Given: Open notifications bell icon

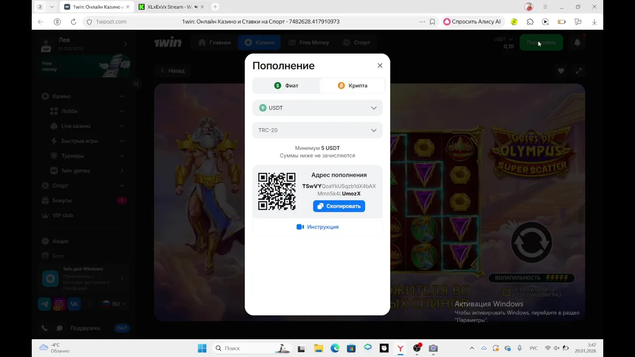Looking at the screenshot, I should point(577,43).
